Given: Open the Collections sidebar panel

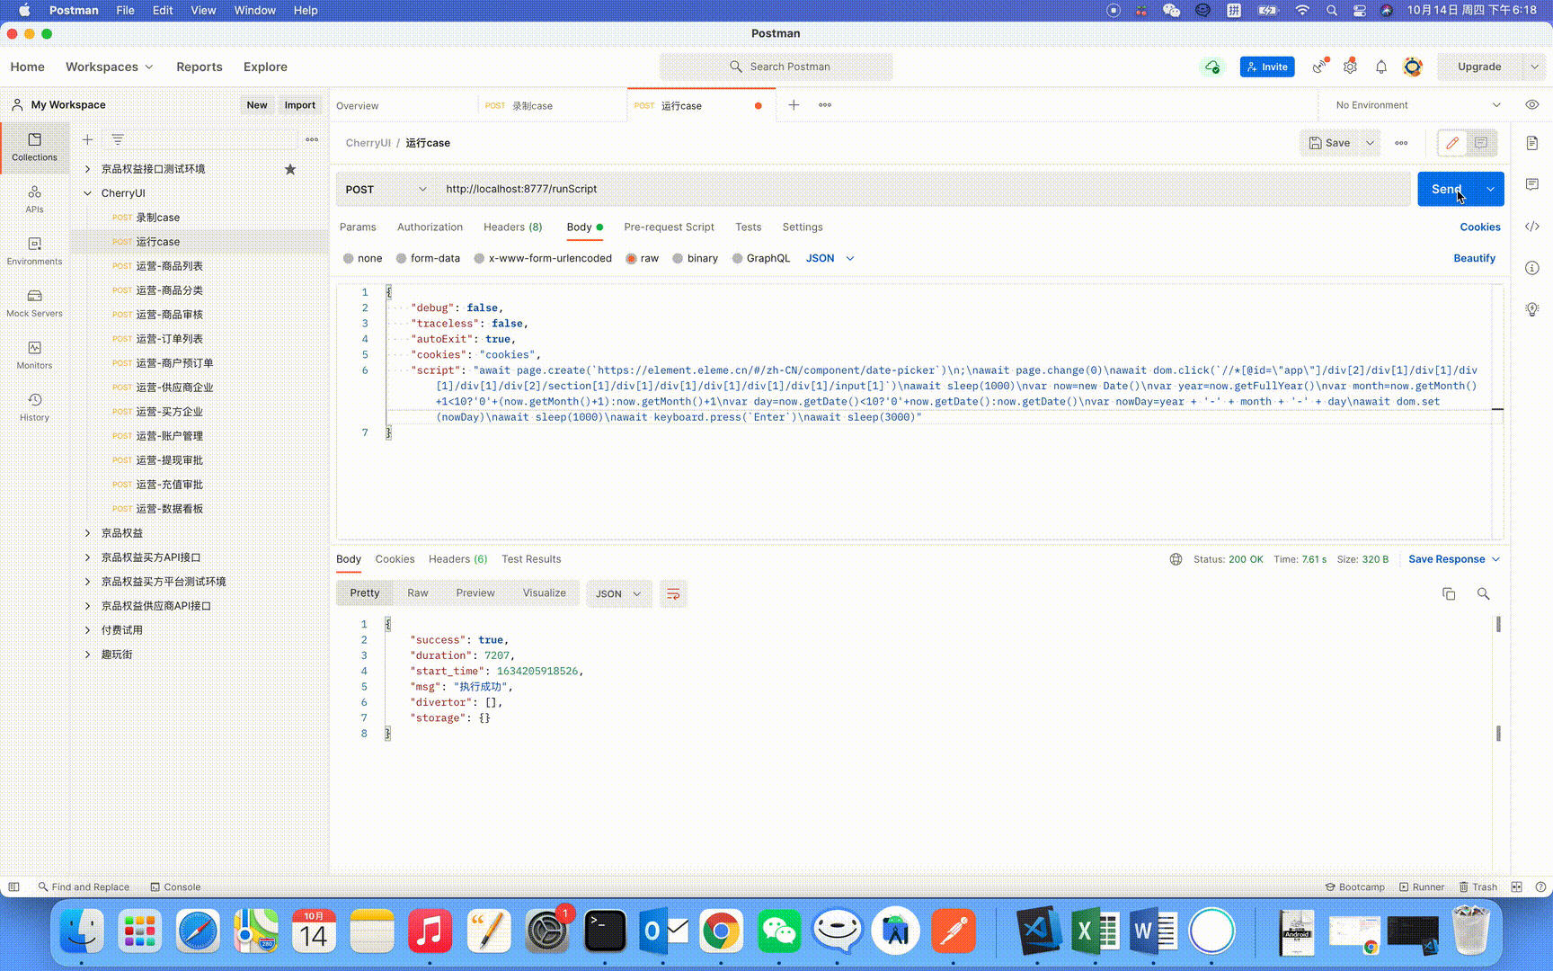Looking at the screenshot, I should point(34,147).
